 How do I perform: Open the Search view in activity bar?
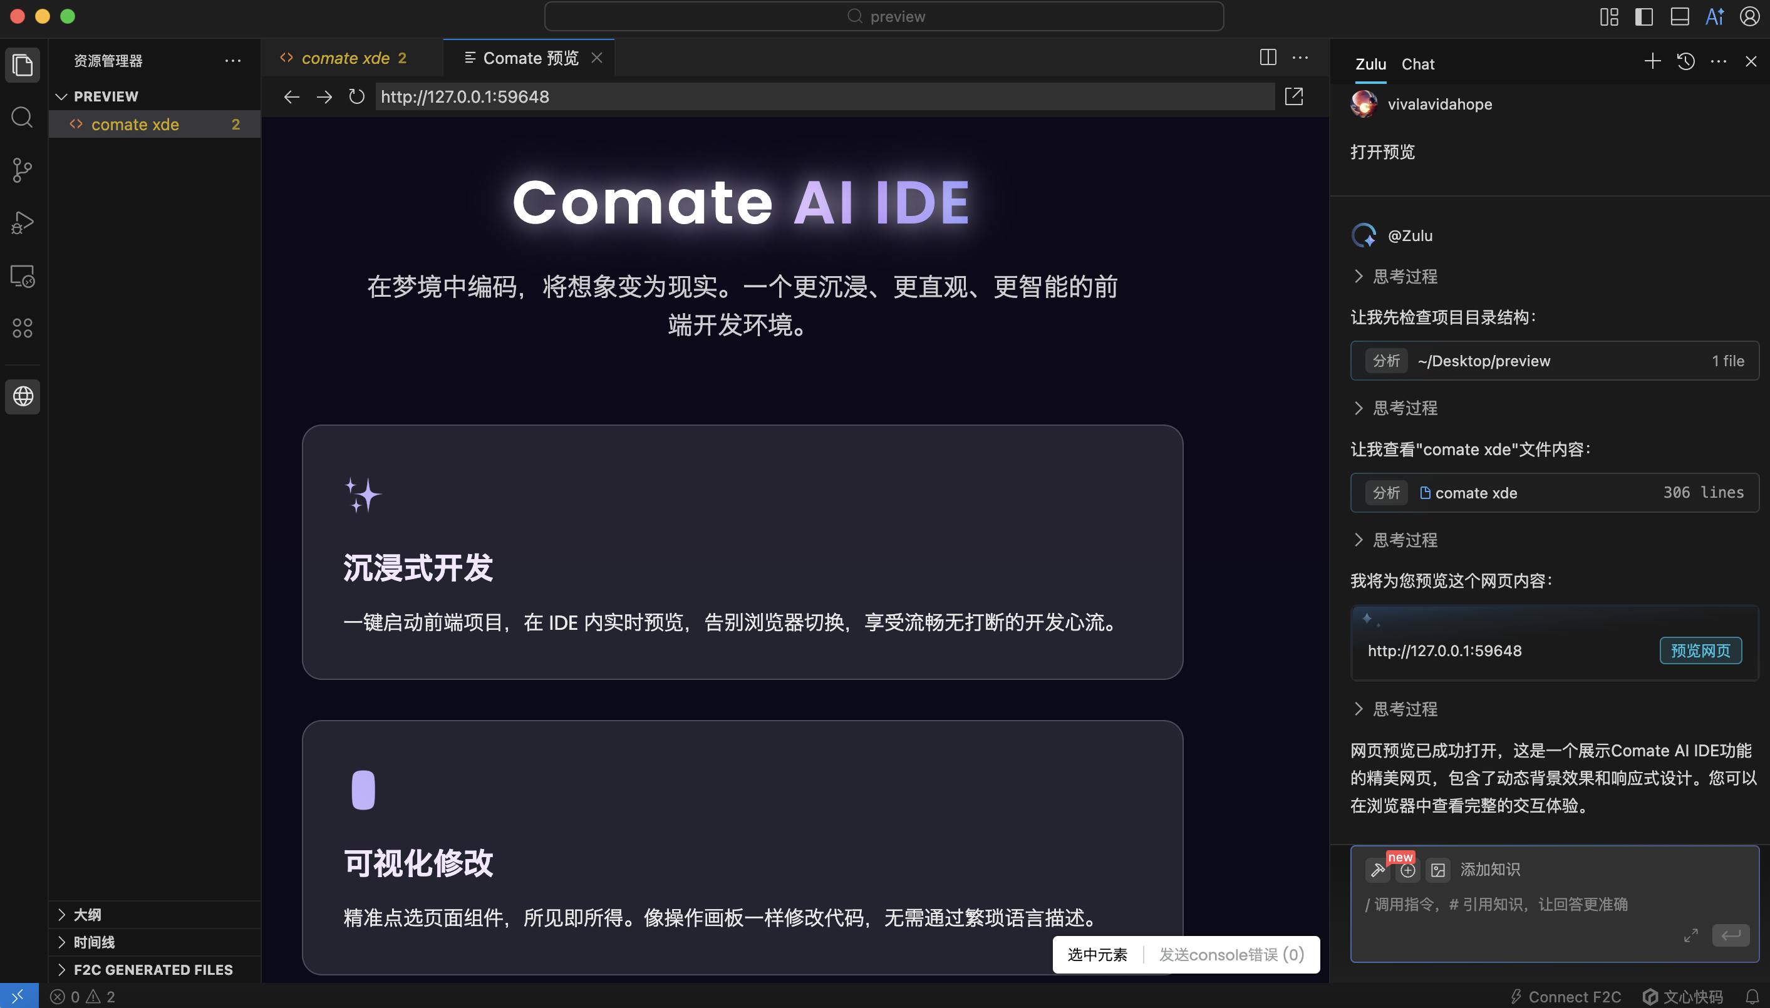(22, 117)
